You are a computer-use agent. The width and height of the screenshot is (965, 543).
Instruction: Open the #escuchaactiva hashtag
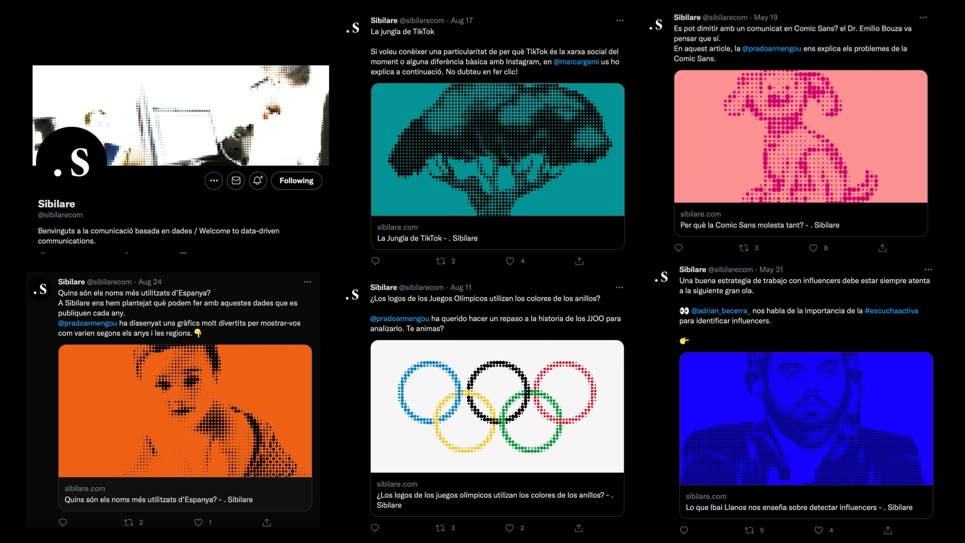pos(891,311)
